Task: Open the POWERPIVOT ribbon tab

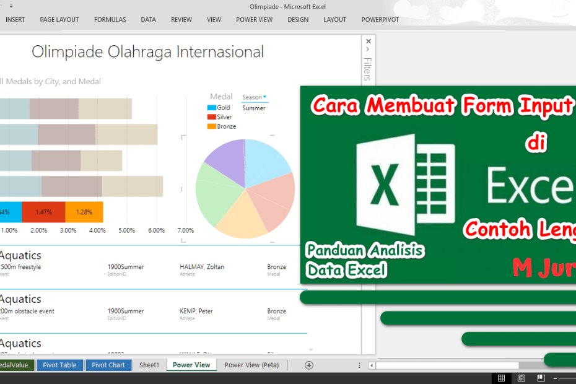Action: tap(380, 20)
